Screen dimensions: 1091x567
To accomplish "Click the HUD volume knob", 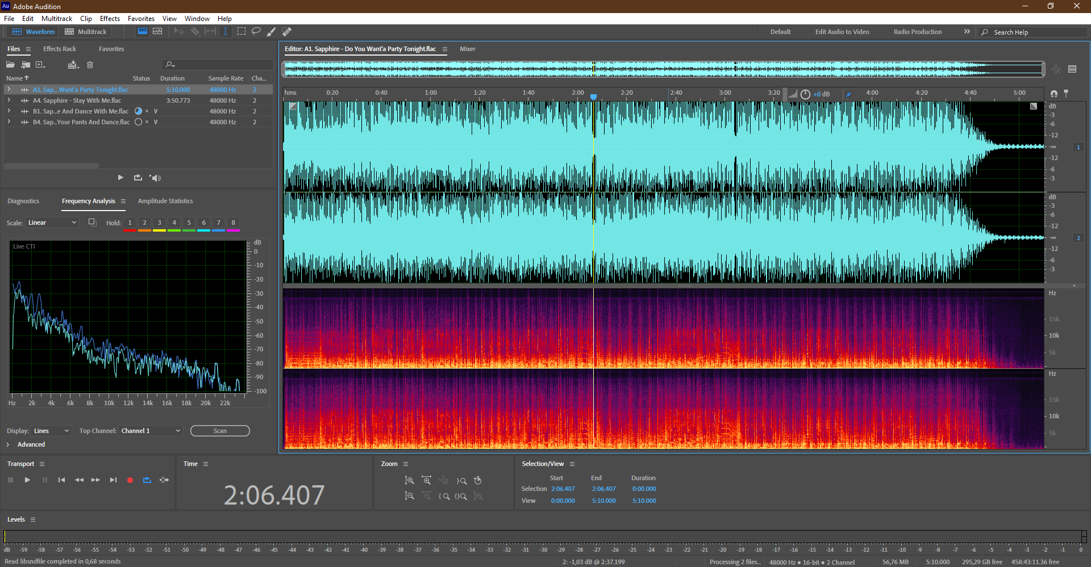I will point(805,94).
